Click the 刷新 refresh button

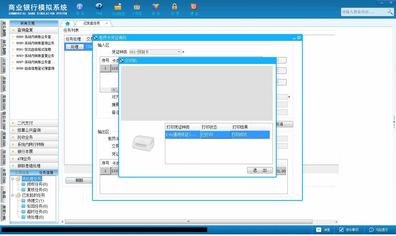tap(79, 180)
